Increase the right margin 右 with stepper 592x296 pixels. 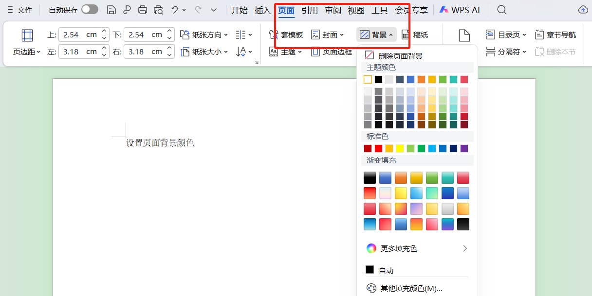coord(169,49)
